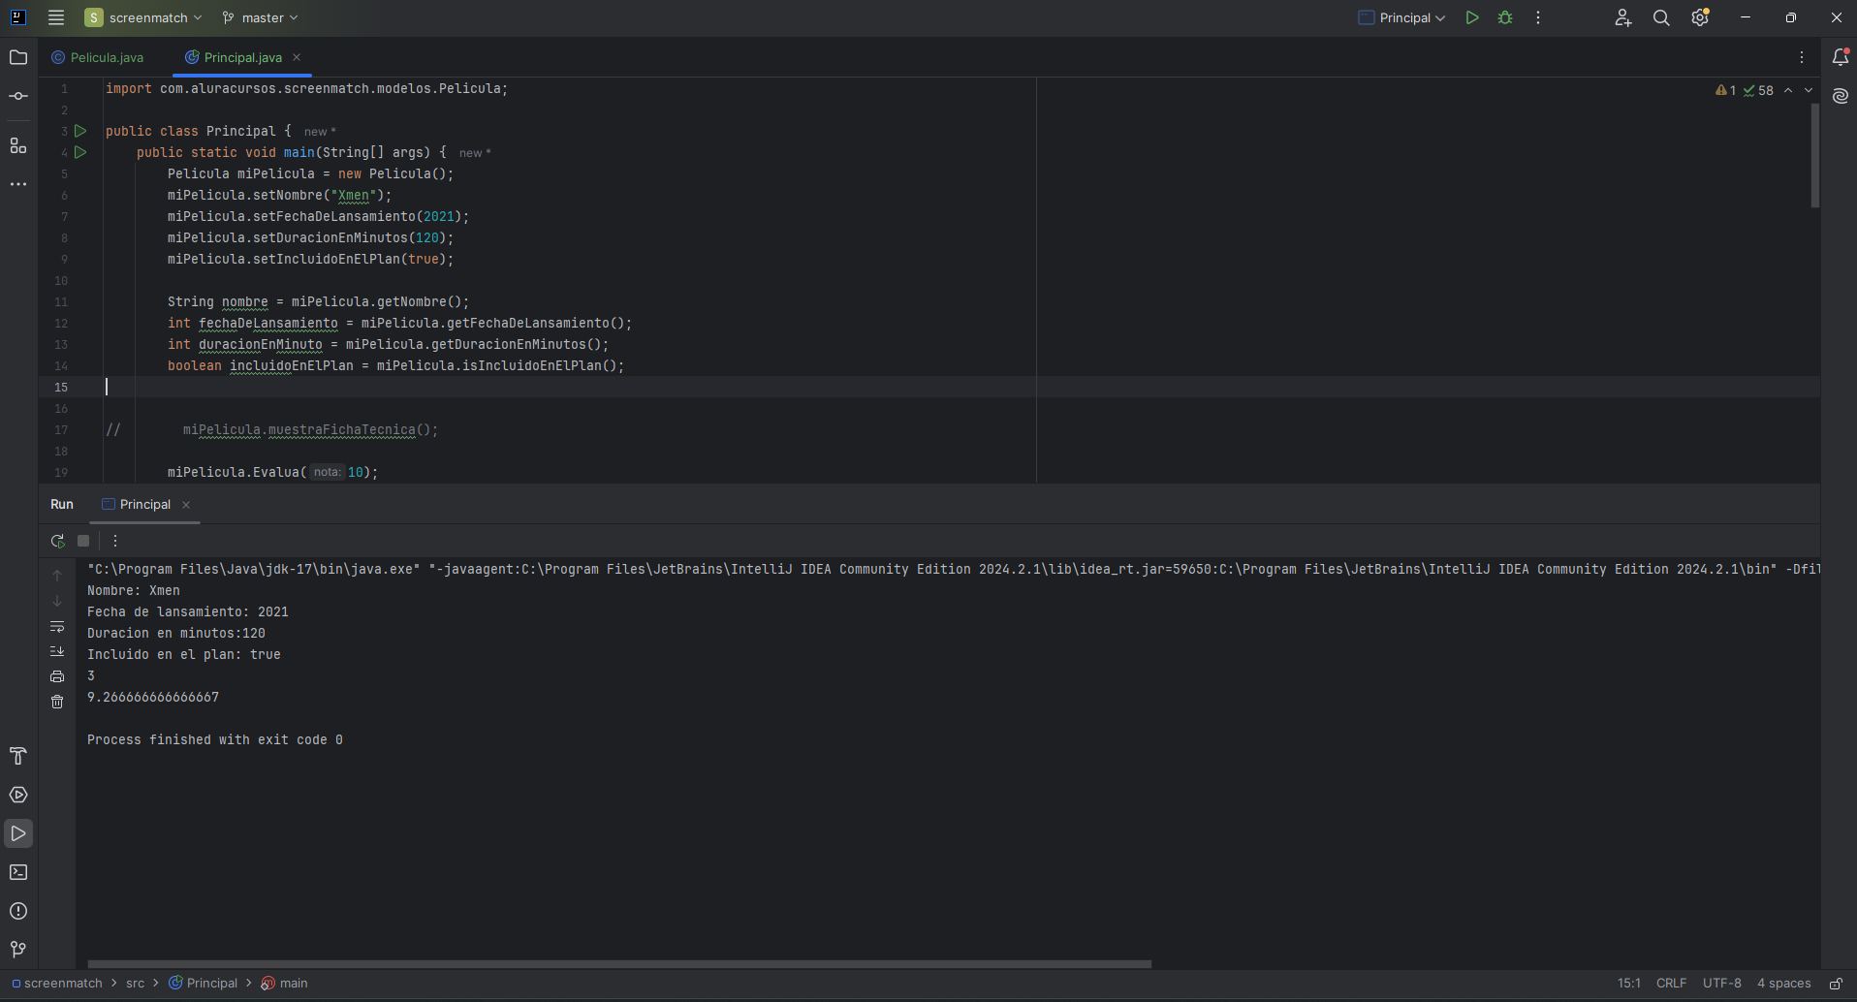Click the down stack trace arrow

click(57, 601)
